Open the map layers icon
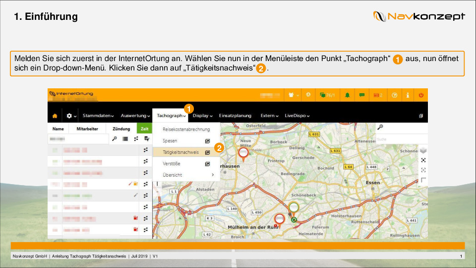 pos(423,150)
